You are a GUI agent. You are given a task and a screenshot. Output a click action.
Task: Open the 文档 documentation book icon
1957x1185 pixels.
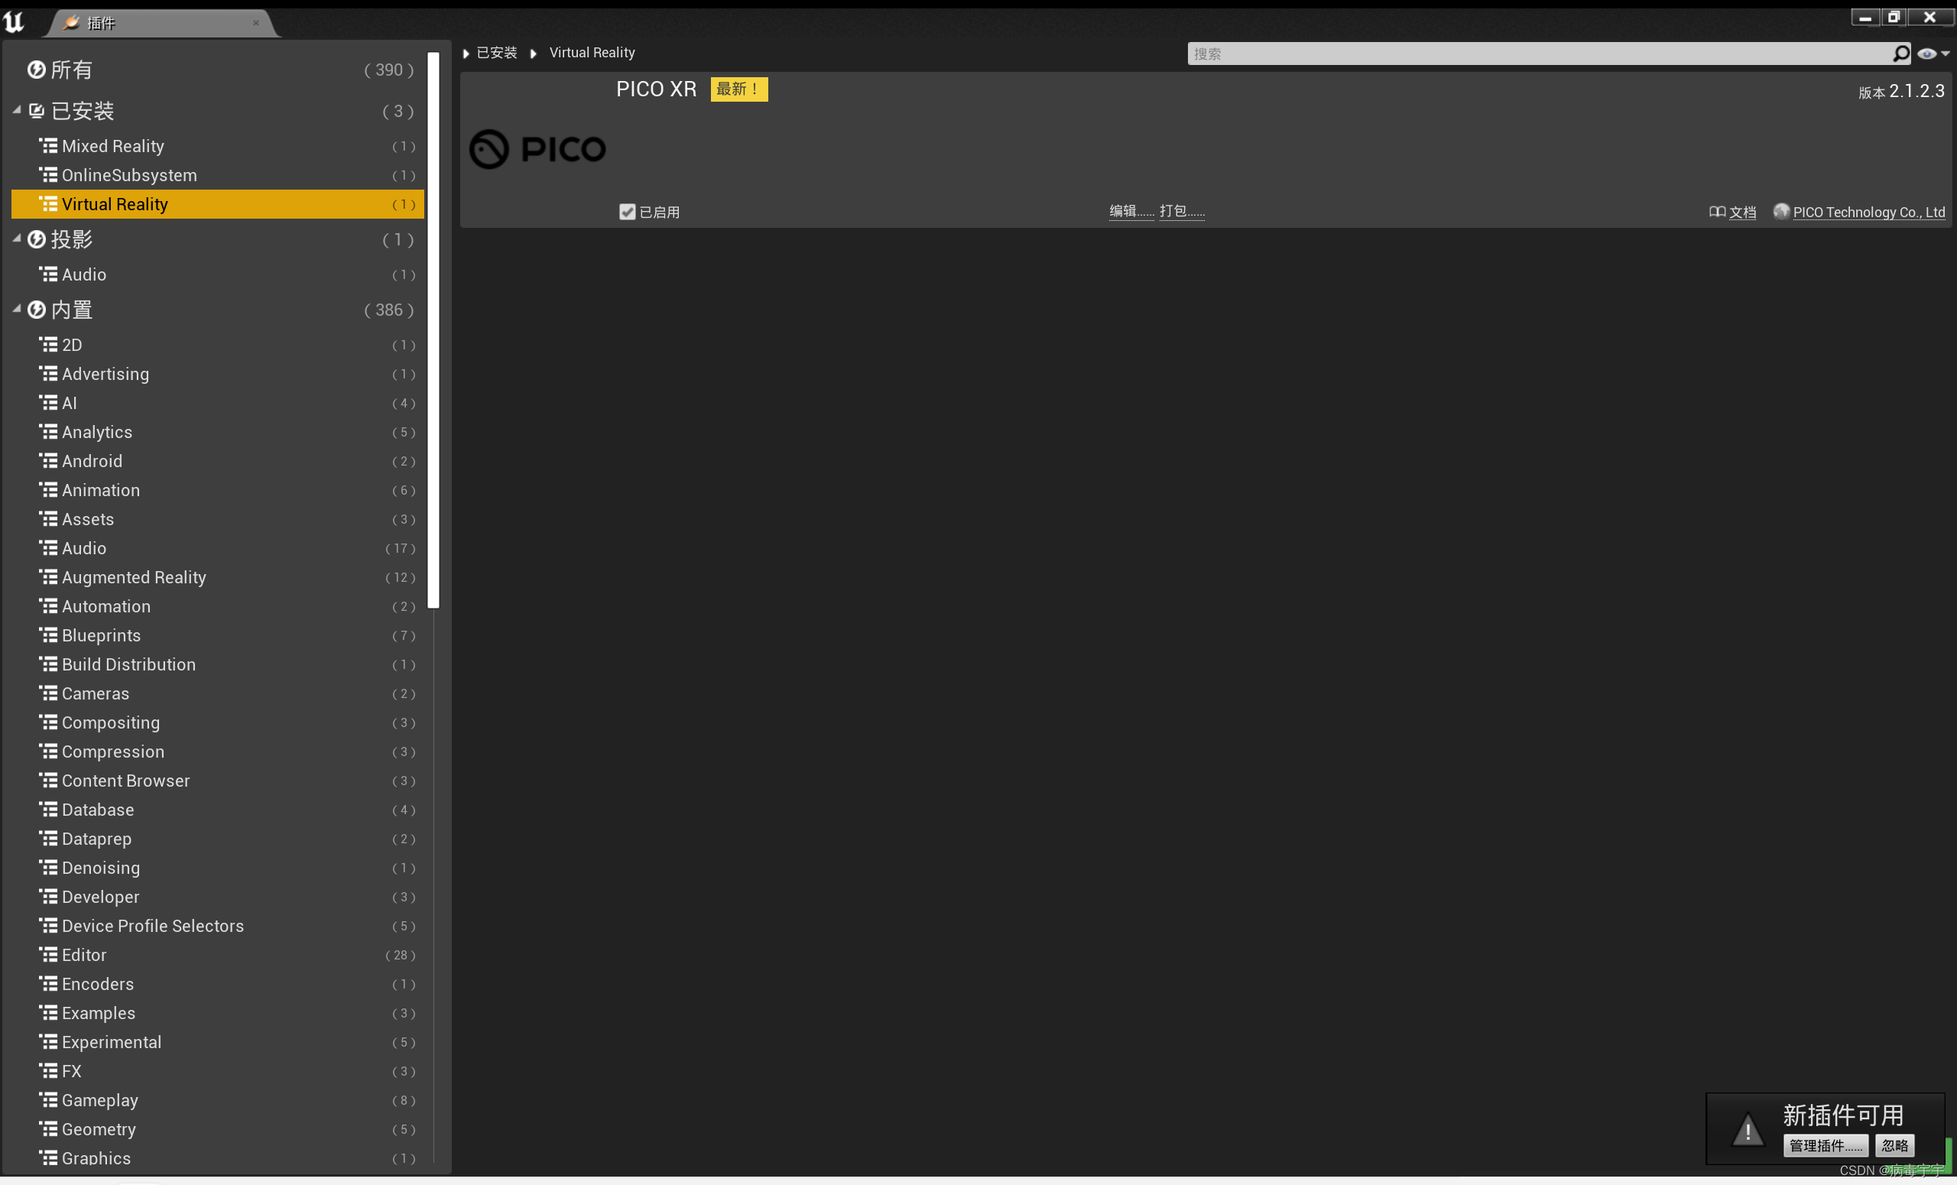[1716, 211]
